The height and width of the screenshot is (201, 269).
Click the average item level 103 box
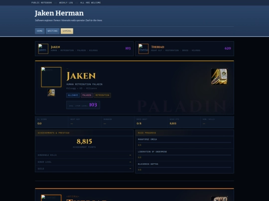83,105
